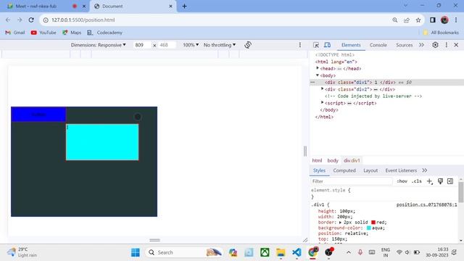
Task: Open the Xbox app from the taskbar
Action: click(265, 252)
